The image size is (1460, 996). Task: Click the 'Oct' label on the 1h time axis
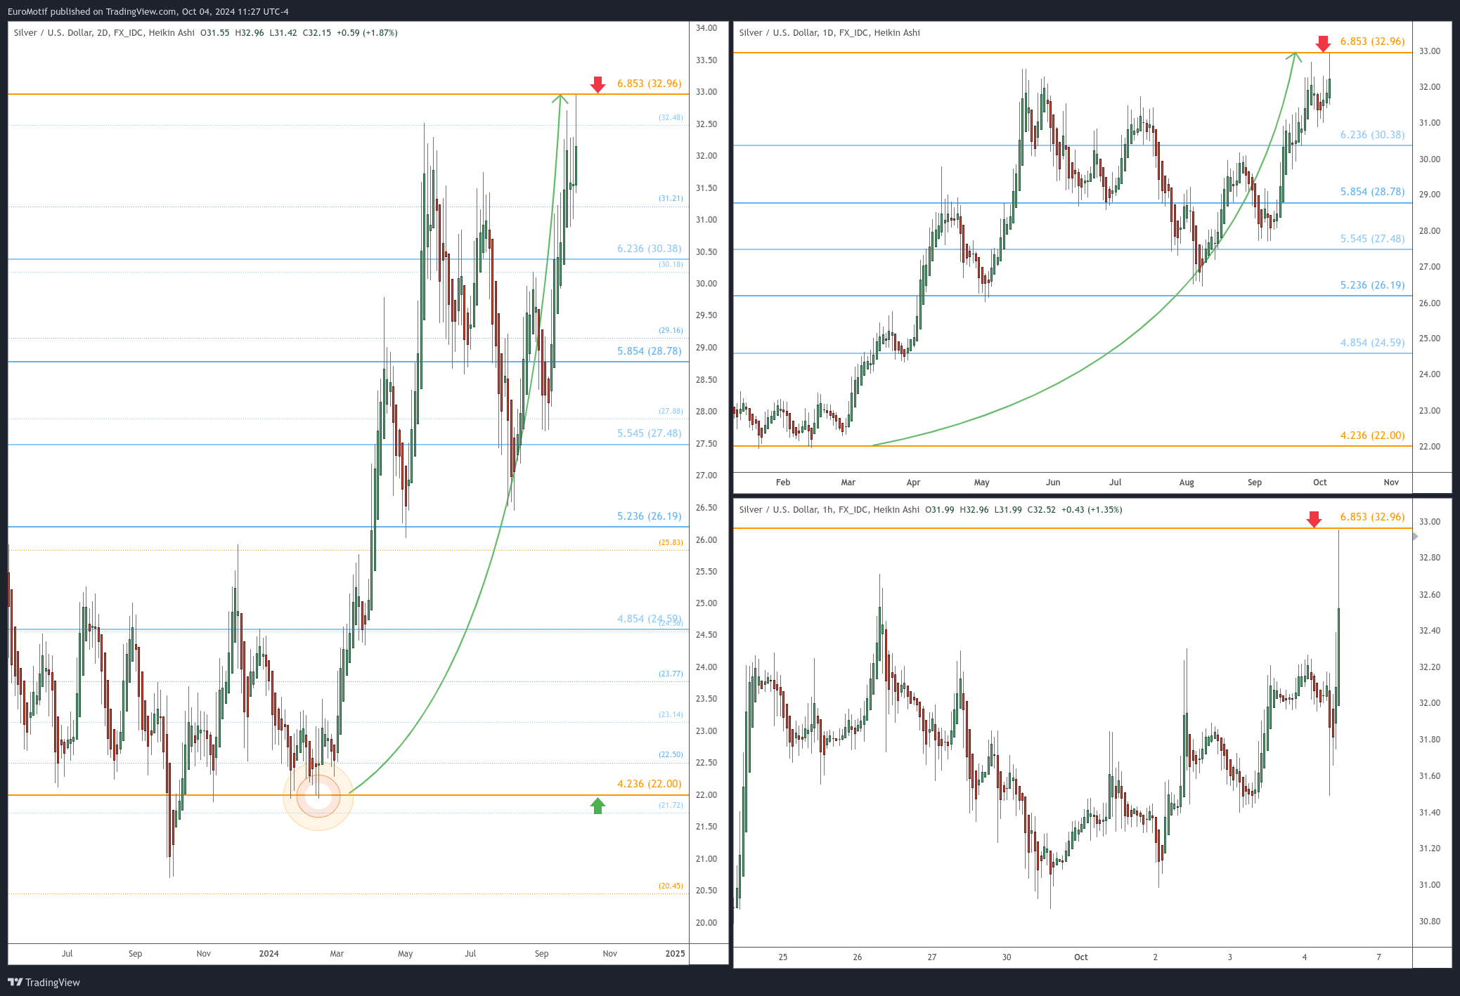(x=1081, y=957)
